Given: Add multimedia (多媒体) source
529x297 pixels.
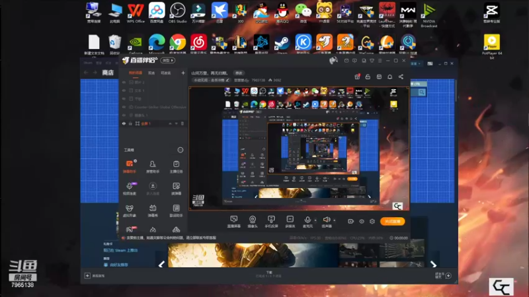Looking at the screenshot, I should (x=290, y=222).
